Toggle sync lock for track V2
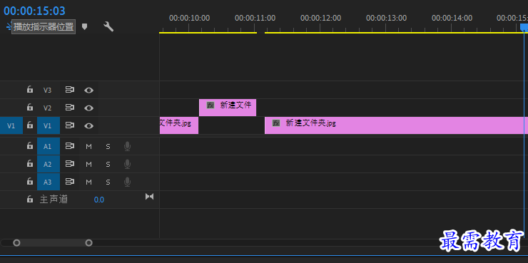Screen dimensions: 528x263 69,108
